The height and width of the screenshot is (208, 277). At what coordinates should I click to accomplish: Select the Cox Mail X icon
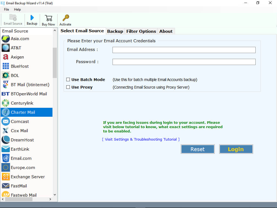(x=6, y=131)
